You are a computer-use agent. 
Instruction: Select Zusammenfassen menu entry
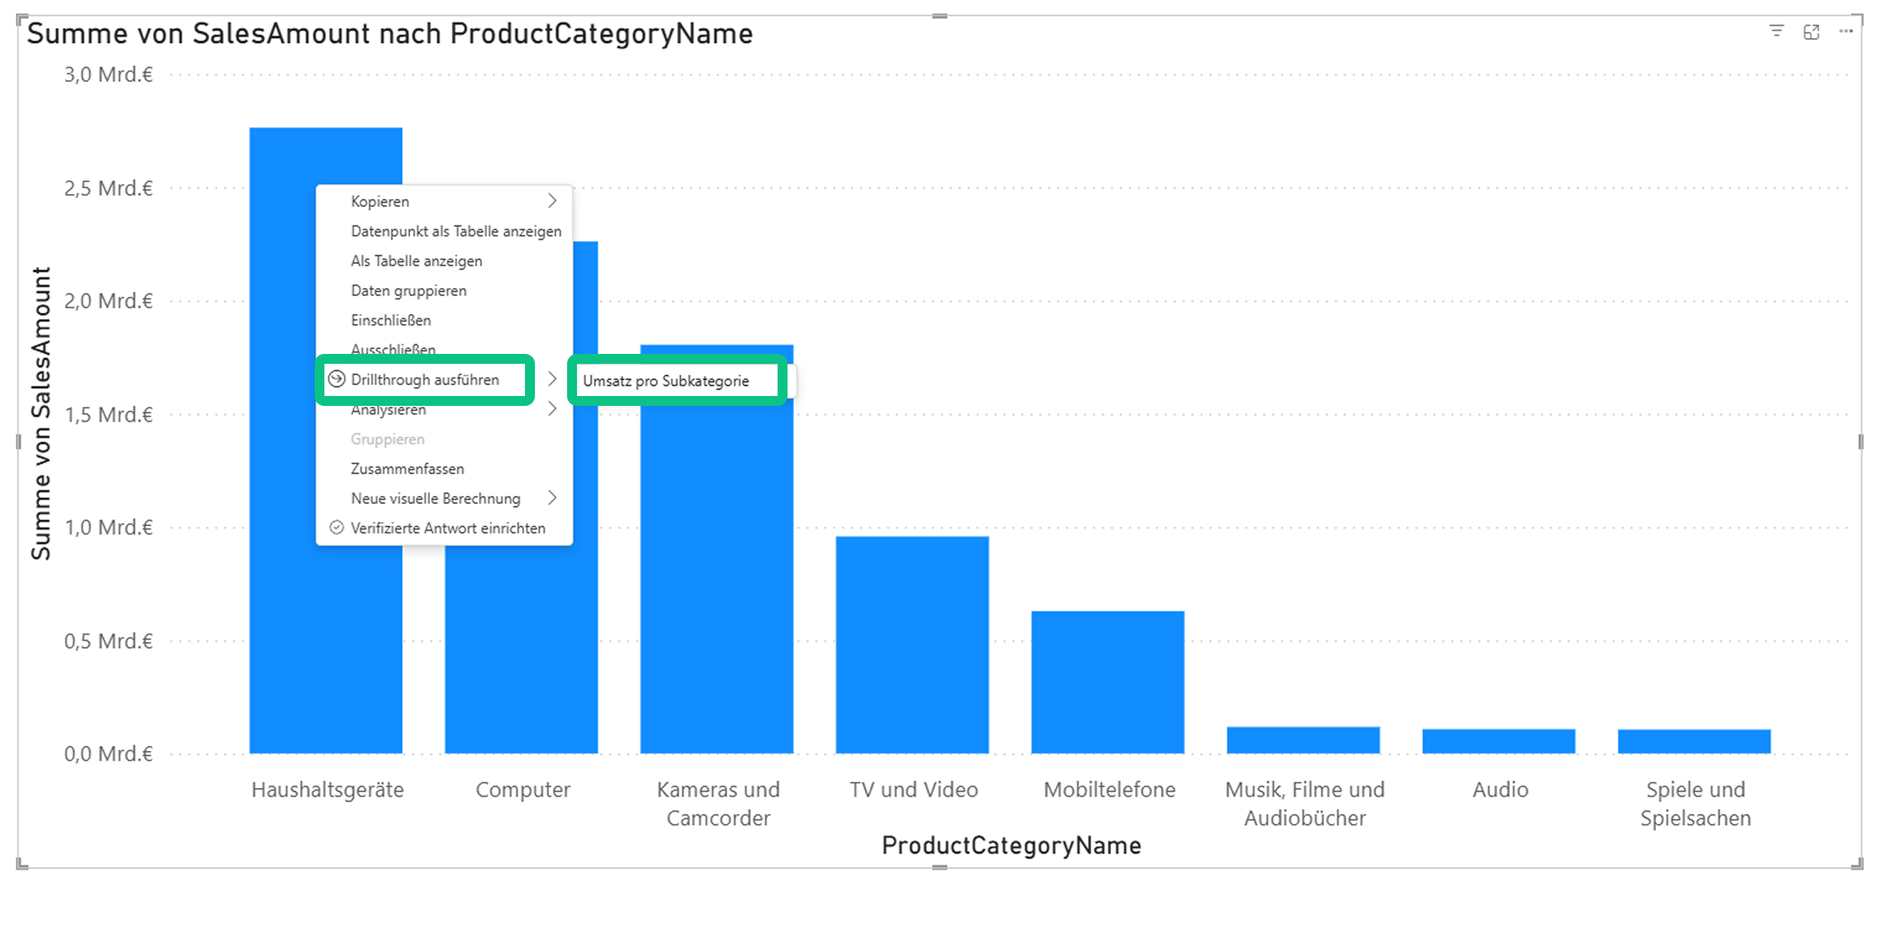pos(407,469)
